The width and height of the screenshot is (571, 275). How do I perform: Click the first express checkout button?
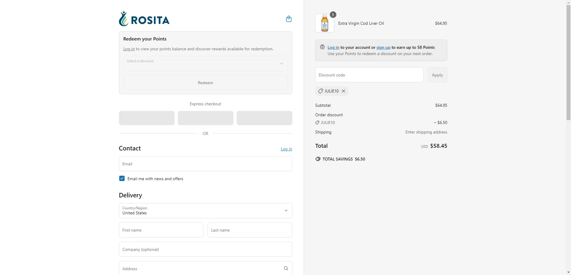147,118
